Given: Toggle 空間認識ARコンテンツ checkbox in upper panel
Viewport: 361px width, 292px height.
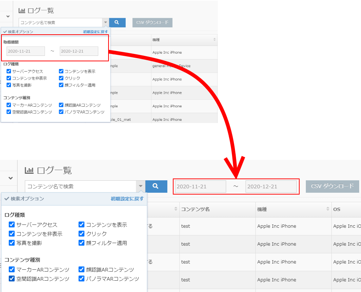Looking at the screenshot, I should pos(9,112).
